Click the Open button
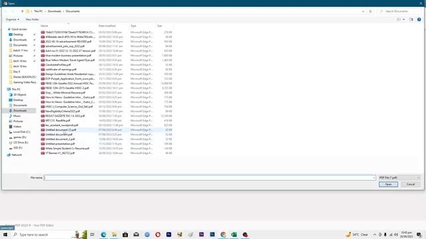 (x=388, y=185)
